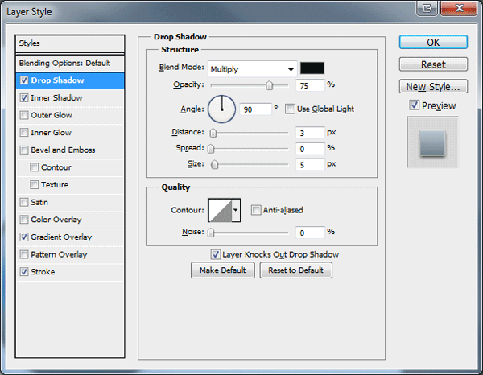Viewport: 483px width, 375px height.
Task: Uncheck the Inner Shadow checkbox
Action: pos(24,98)
